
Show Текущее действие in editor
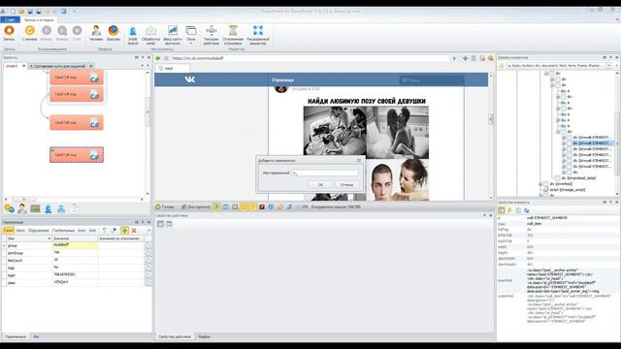click(x=212, y=35)
